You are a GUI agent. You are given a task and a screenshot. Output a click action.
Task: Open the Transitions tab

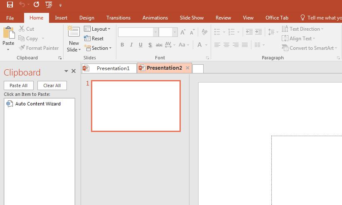(x=118, y=18)
